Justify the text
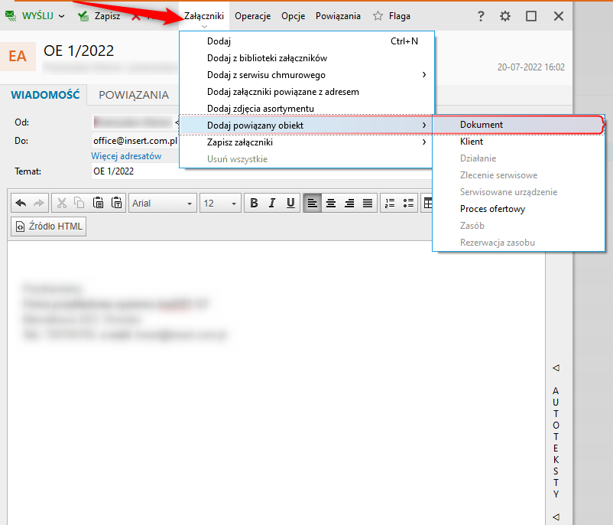This screenshot has height=525, width=613. [x=368, y=203]
